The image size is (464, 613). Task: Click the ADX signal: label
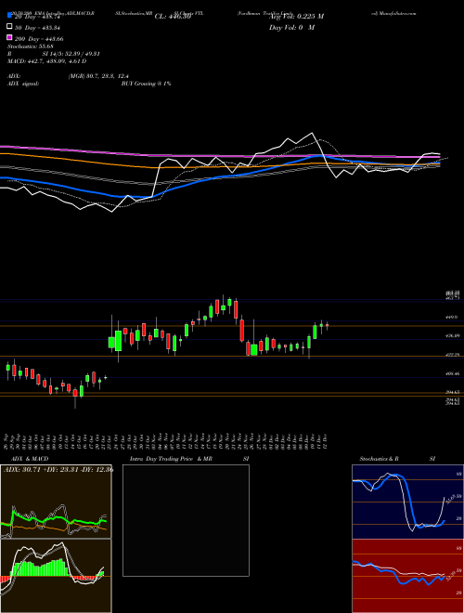(23, 84)
